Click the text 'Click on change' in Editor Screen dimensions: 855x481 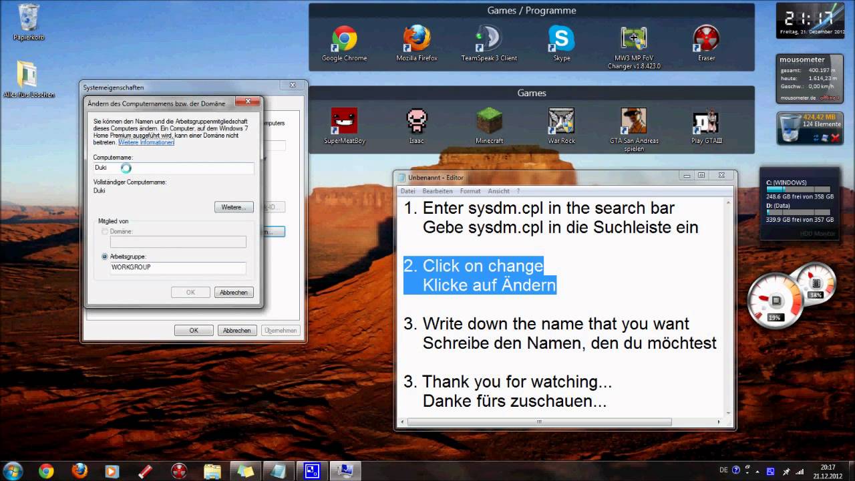pyautogui.click(x=483, y=266)
